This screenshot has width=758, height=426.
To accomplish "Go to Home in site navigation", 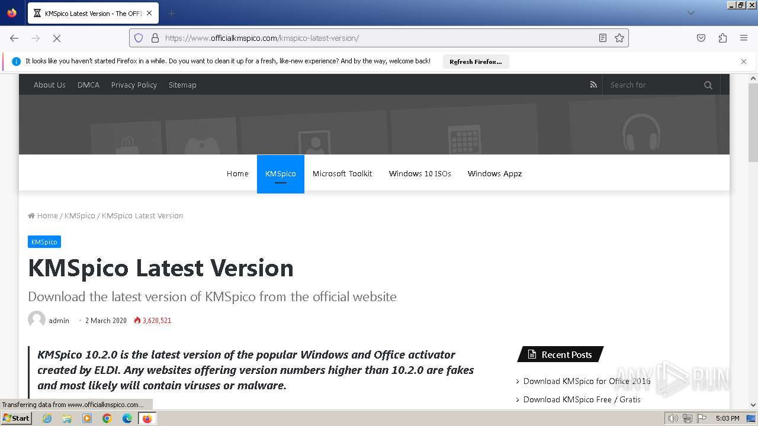I will tap(237, 173).
